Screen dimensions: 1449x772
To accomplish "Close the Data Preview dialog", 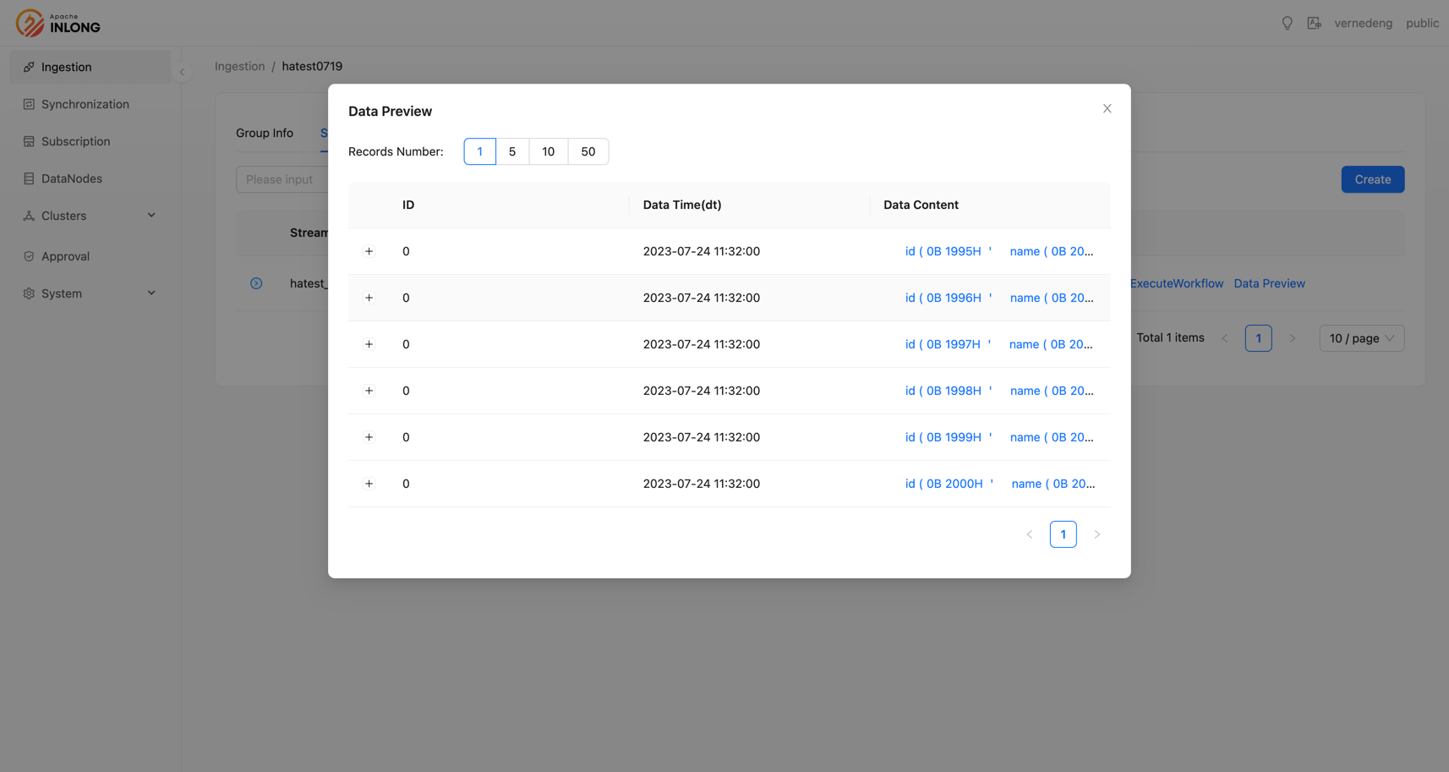I will click(1107, 108).
